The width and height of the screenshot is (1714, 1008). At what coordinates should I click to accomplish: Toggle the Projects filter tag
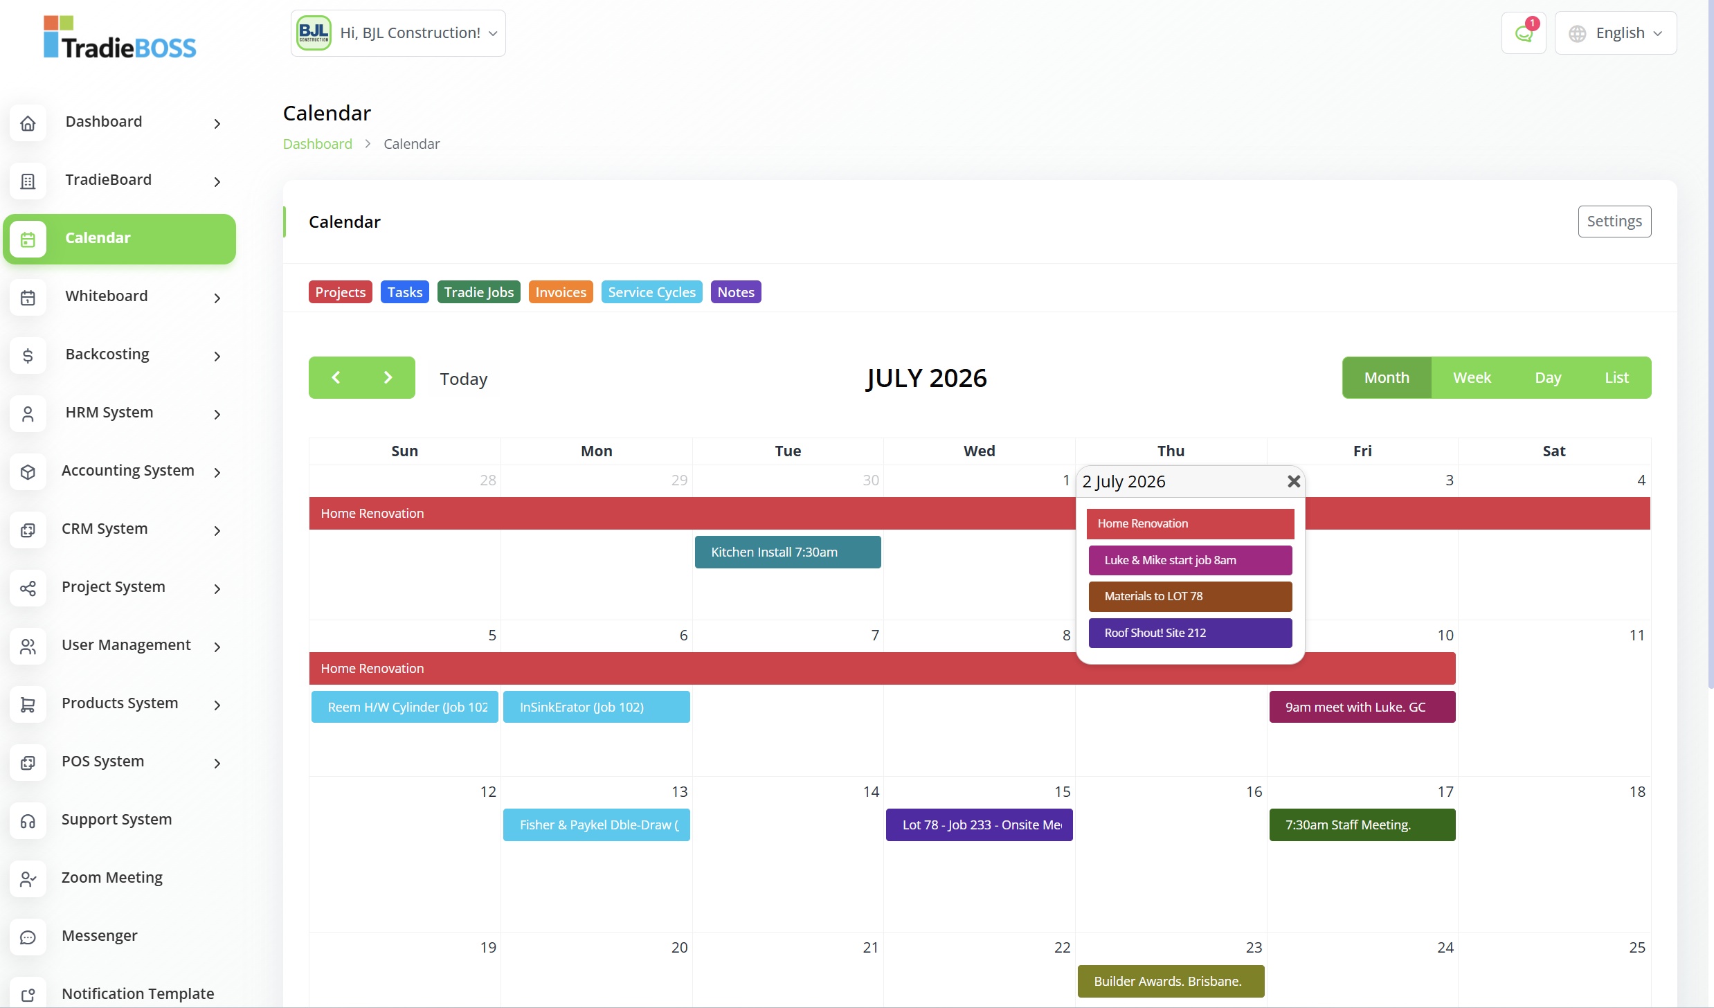pos(340,292)
